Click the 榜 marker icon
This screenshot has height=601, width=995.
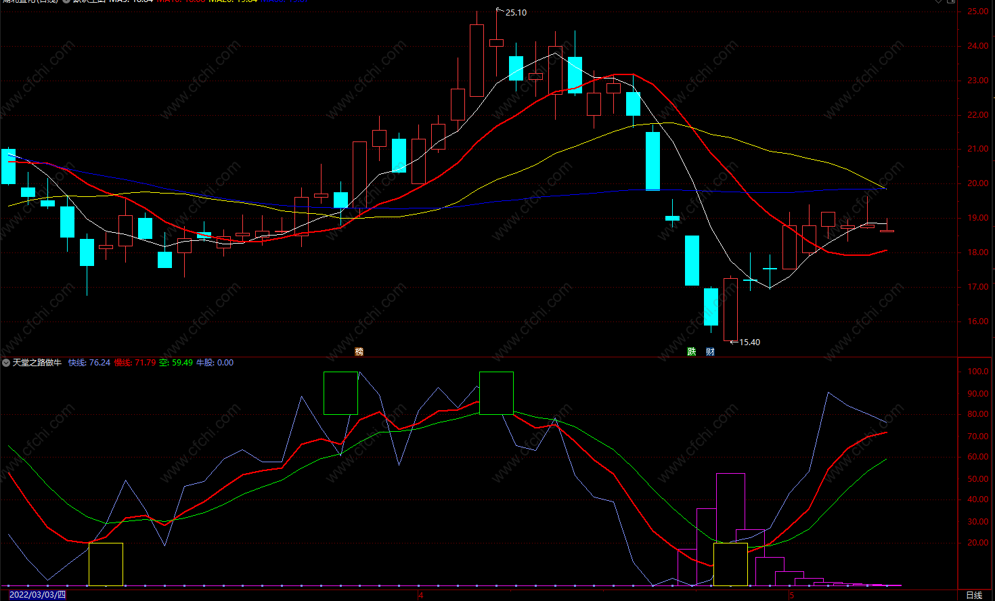coord(359,351)
